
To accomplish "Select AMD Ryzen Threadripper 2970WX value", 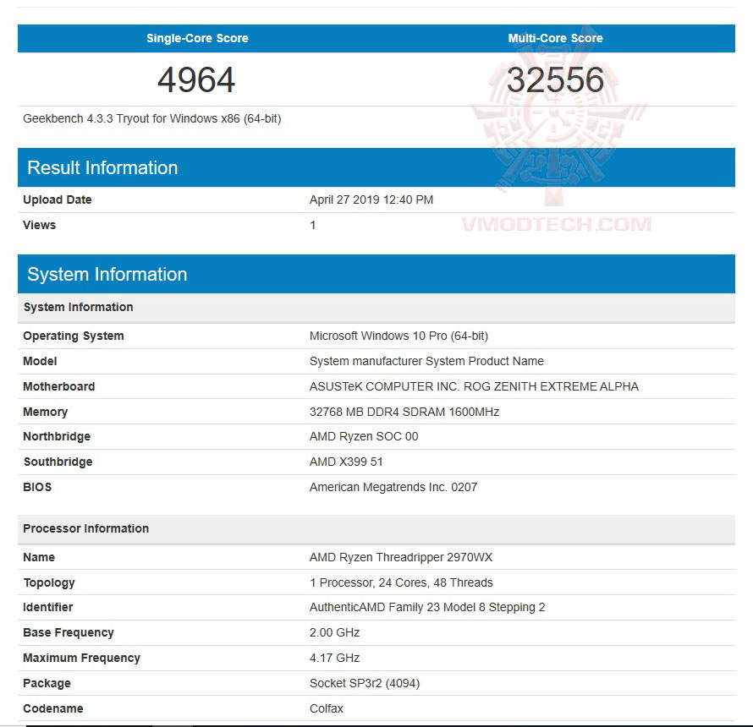I will pyautogui.click(x=401, y=558).
